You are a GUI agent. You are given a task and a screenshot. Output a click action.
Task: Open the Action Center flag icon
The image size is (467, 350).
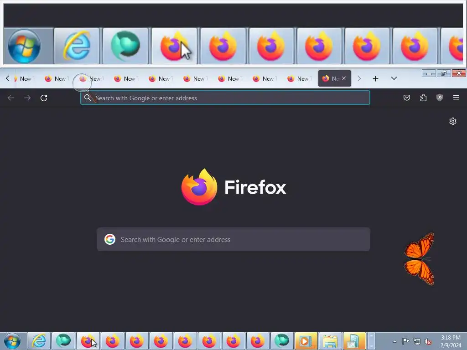[405, 341]
